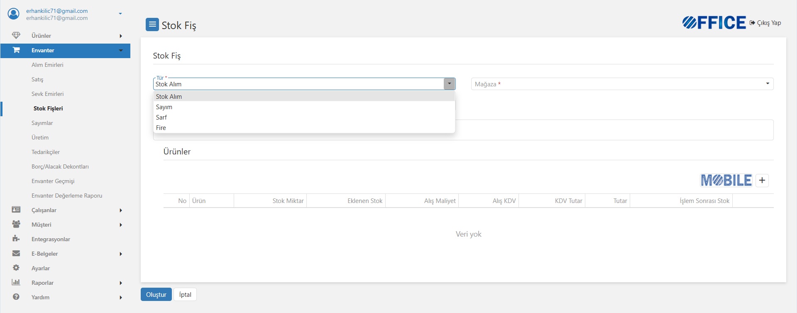
Task: Click the shopping cart Envanter icon
Action: point(16,50)
